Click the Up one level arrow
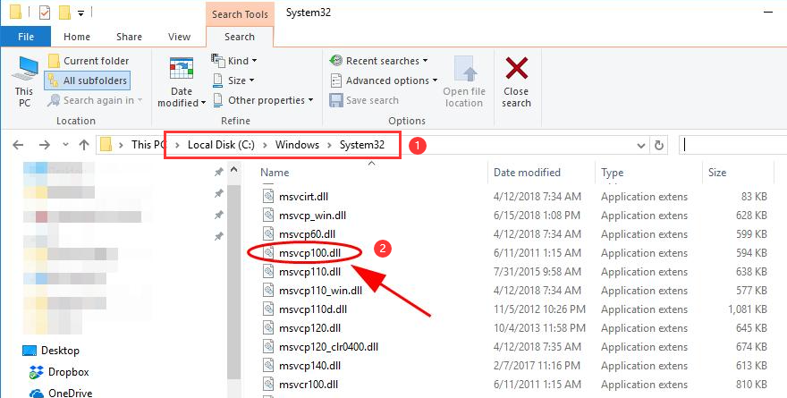Screen dimensions: 787x398 click(84, 145)
